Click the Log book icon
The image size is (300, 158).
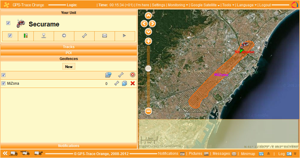click(x=289, y=154)
